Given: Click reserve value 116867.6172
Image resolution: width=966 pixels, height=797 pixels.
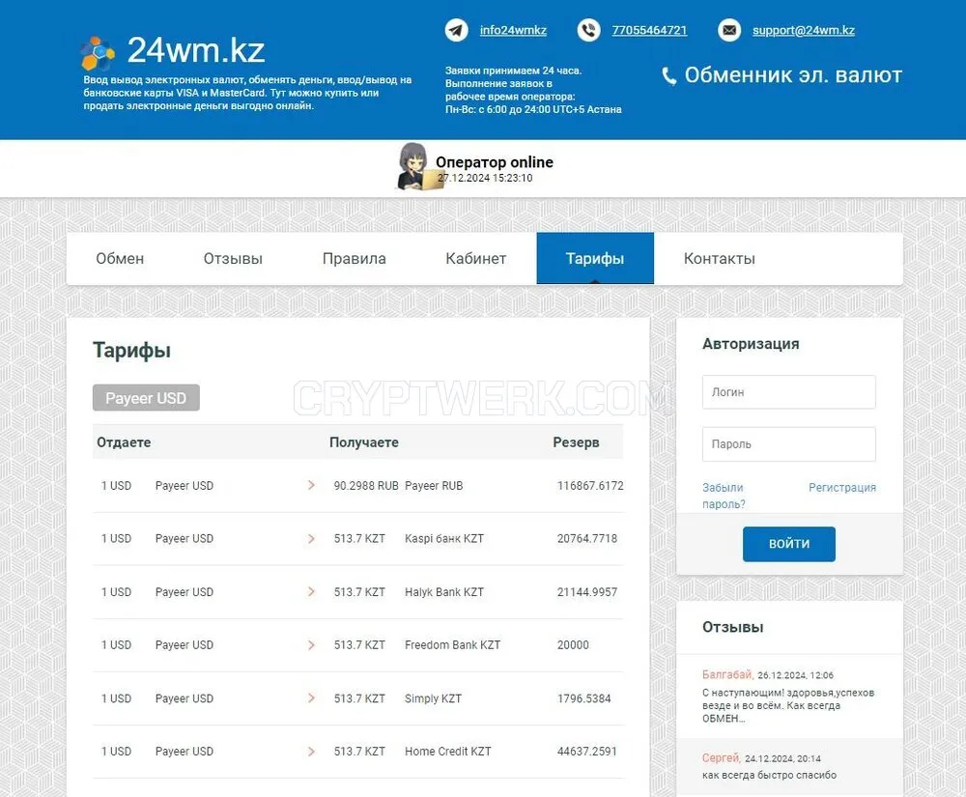Looking at the screenshot, I should click(590, 485).
